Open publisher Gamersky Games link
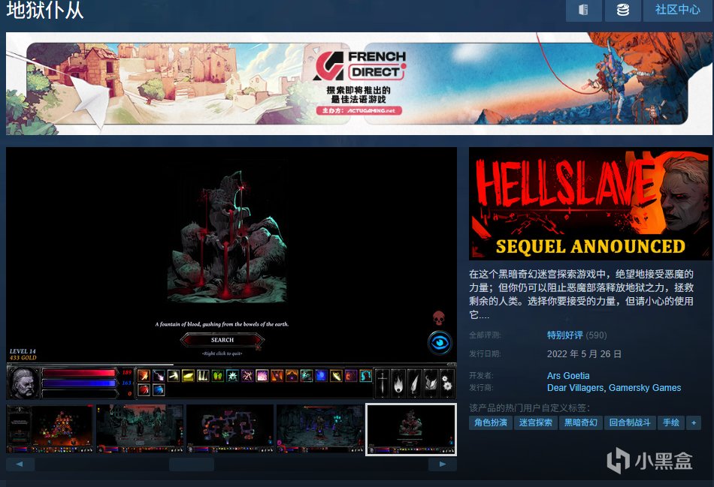Screen dimensions: 714x487 (x=645, y=388)
